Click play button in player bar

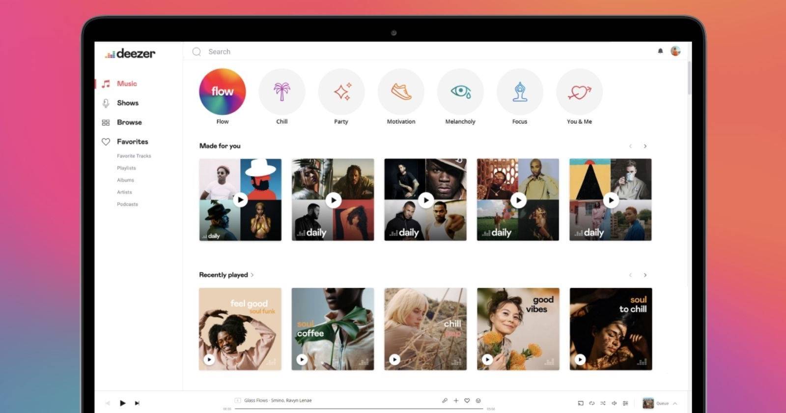(123, 403)
